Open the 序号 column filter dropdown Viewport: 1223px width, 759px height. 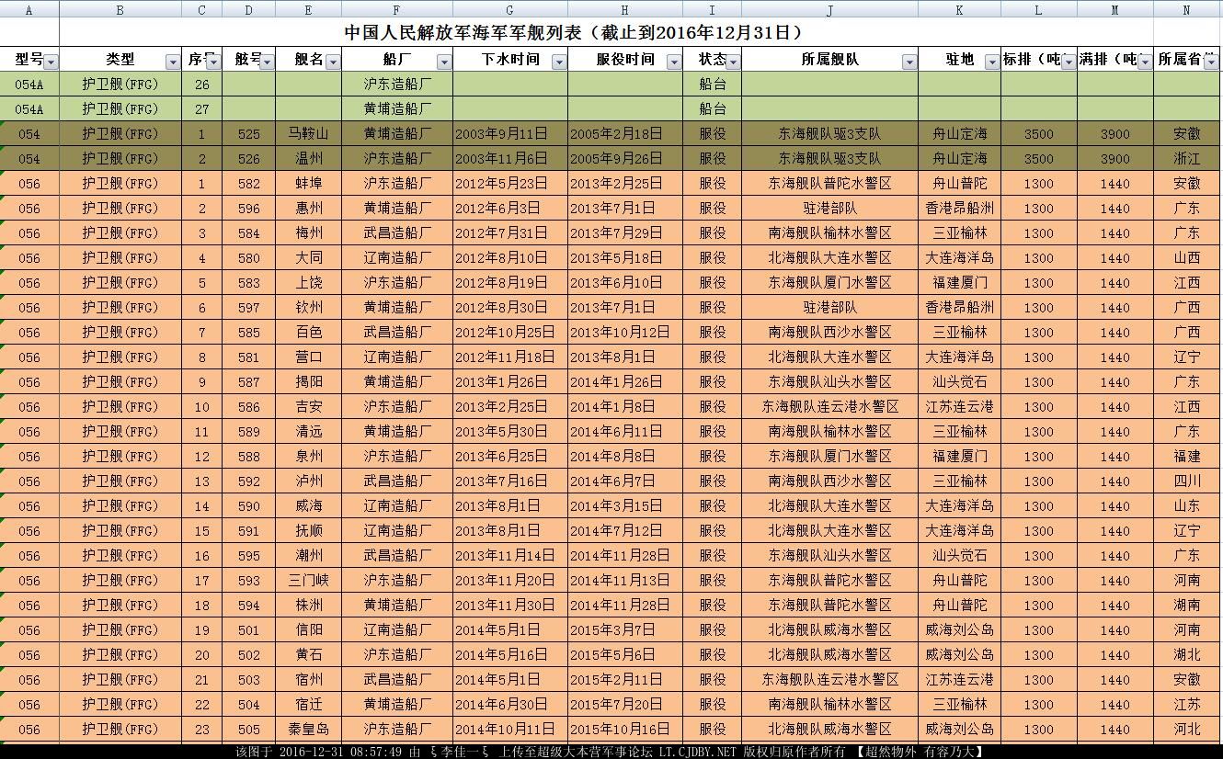pyautogui.click(x=213, y=62)
